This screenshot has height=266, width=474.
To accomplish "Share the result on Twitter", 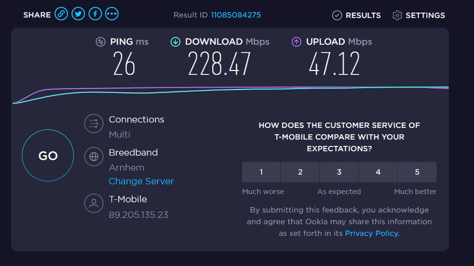I will pos(78,14).
